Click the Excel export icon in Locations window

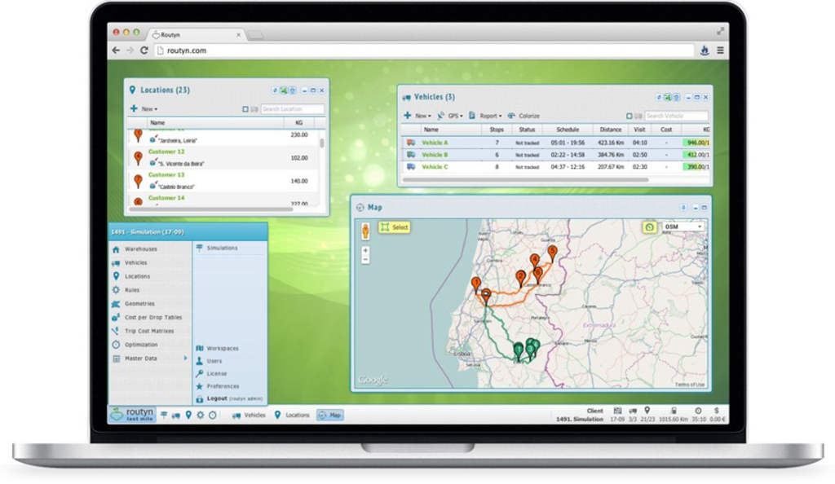coord(284,90)
